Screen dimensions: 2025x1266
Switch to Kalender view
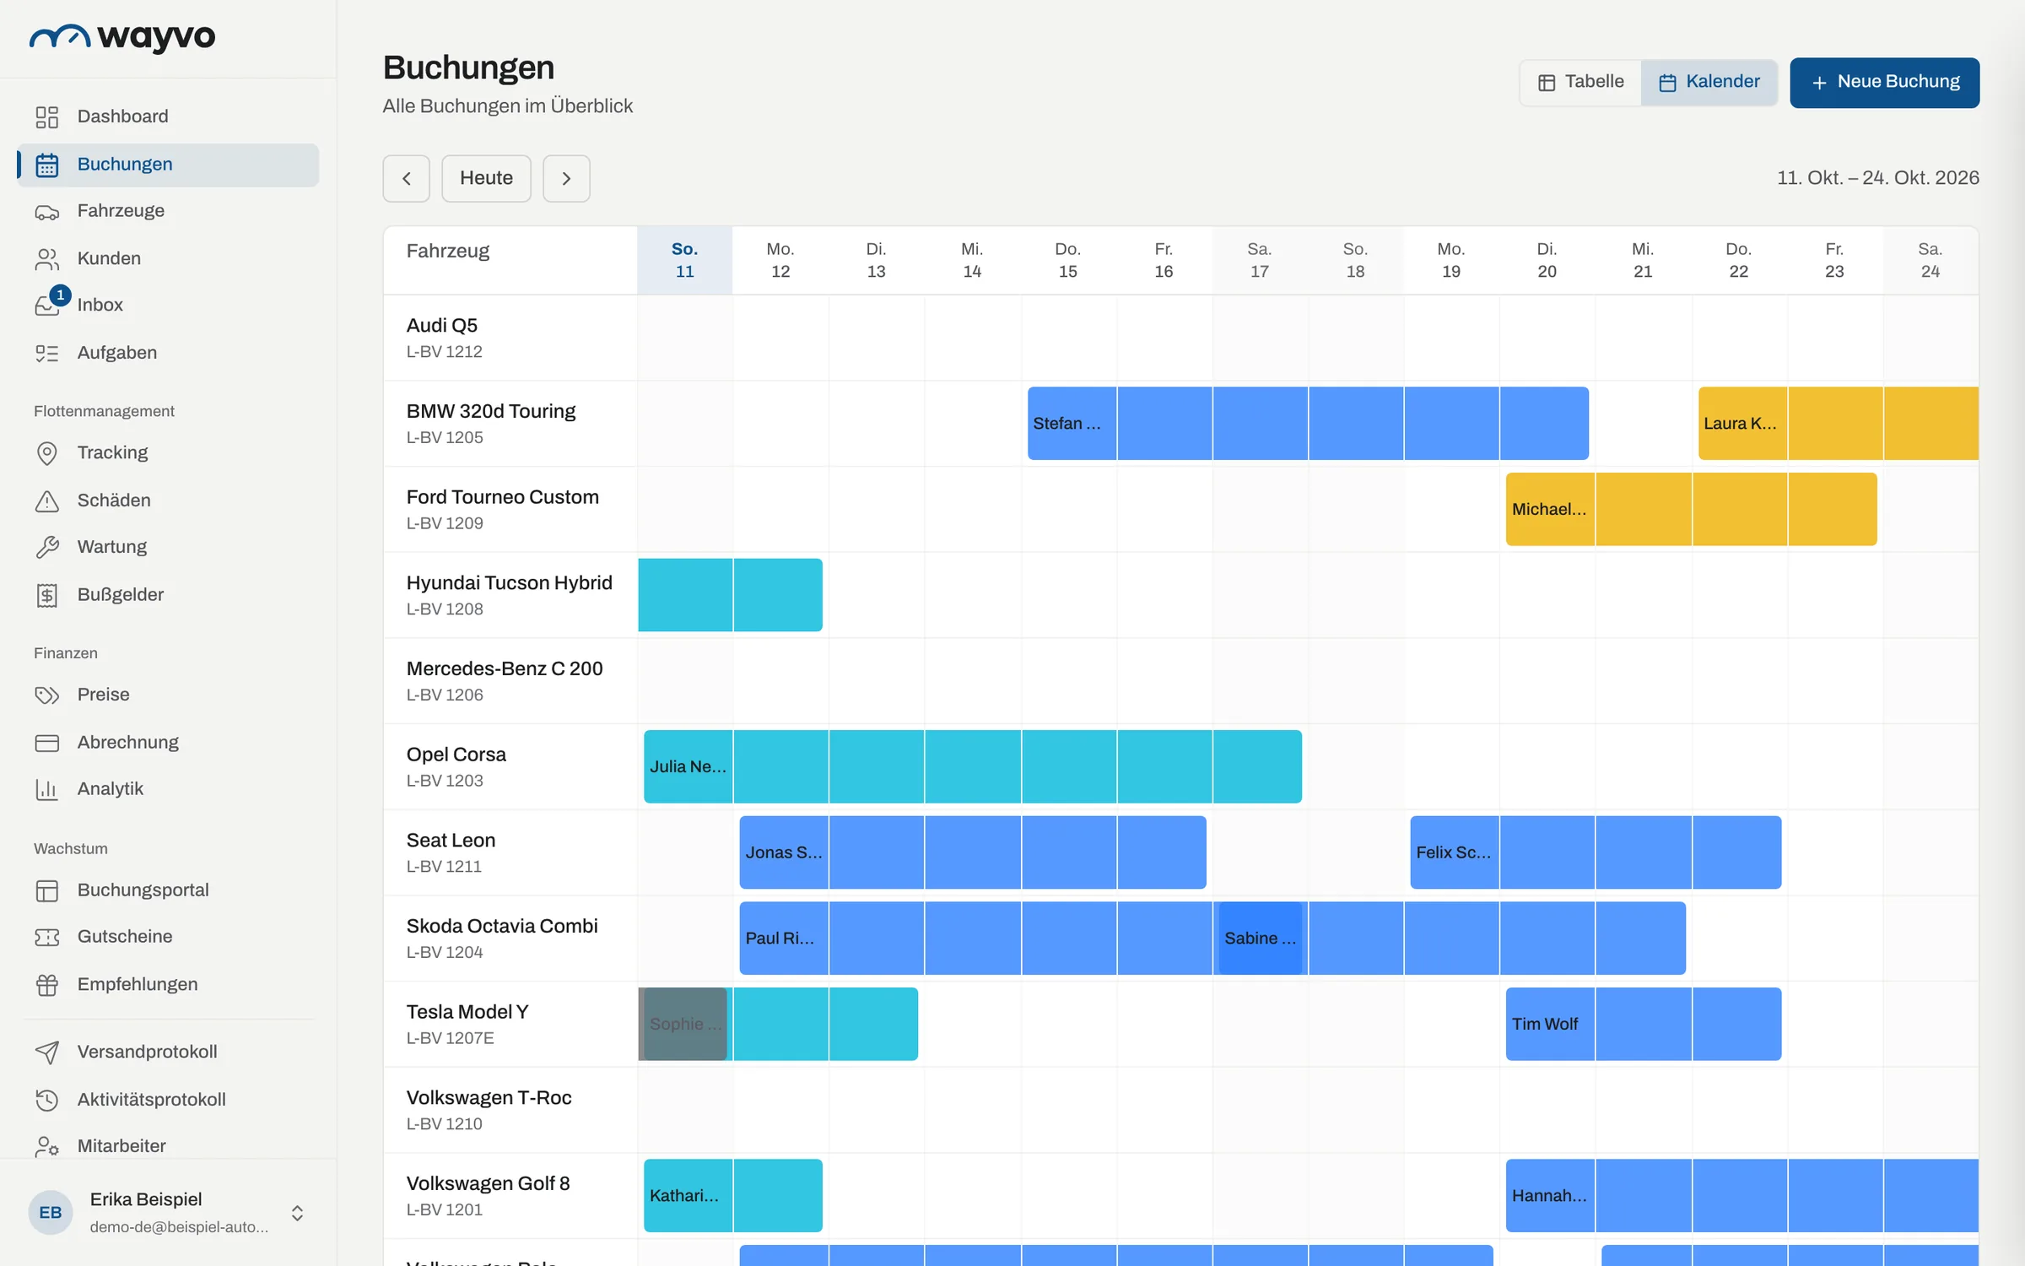(x=1709, y=82)
